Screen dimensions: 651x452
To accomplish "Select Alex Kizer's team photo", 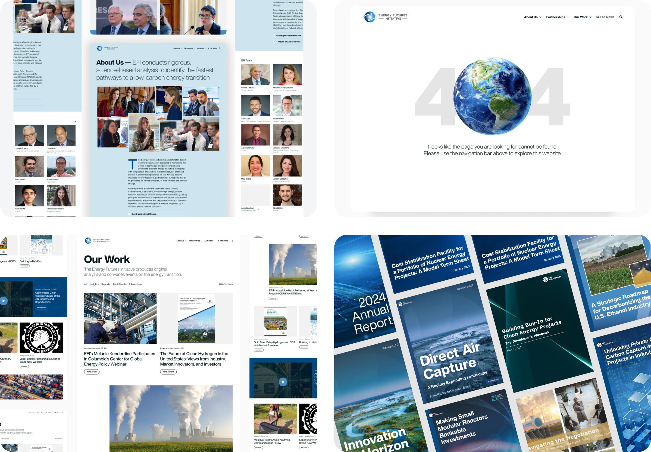I will point(255,106).
